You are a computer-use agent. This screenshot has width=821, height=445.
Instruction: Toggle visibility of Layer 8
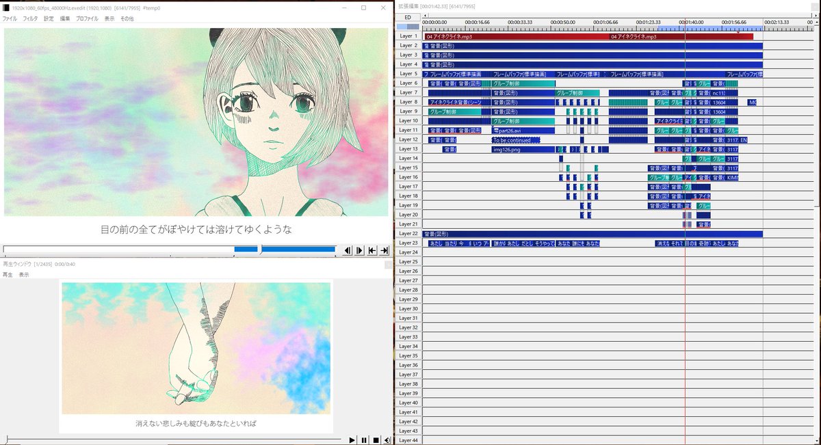[408, 102]
